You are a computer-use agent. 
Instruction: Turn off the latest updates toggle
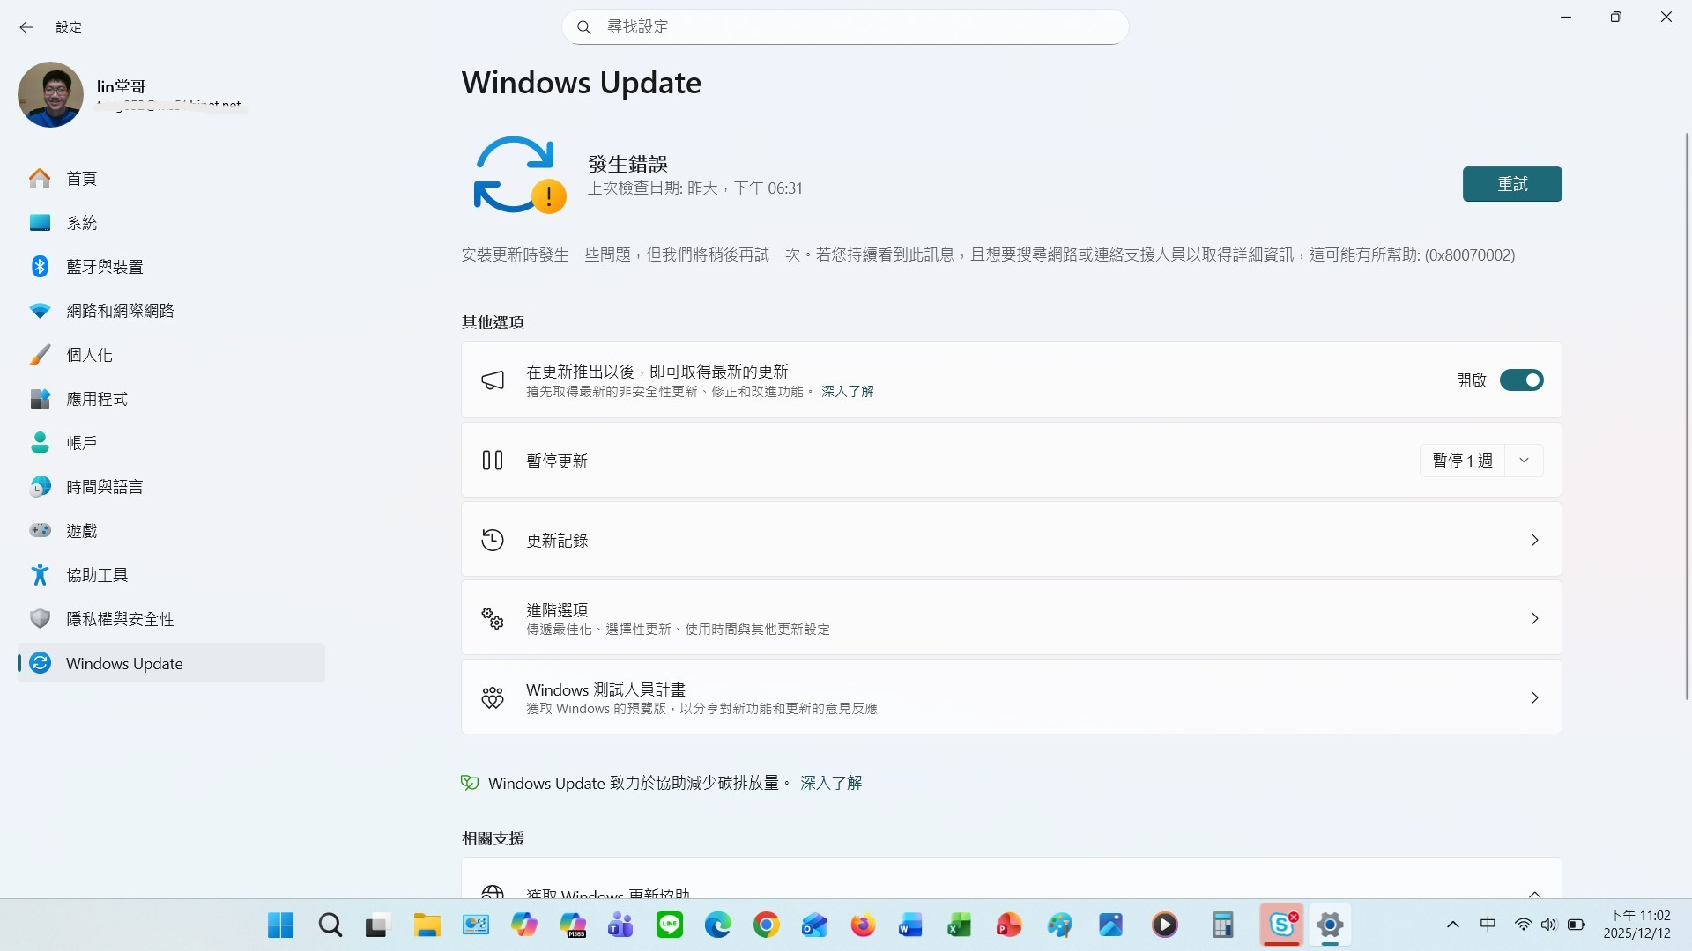tap(1522, 380)
